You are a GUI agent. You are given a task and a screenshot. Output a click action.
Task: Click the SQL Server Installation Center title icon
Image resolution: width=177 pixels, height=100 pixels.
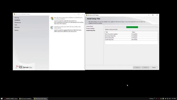pos(14,14)
